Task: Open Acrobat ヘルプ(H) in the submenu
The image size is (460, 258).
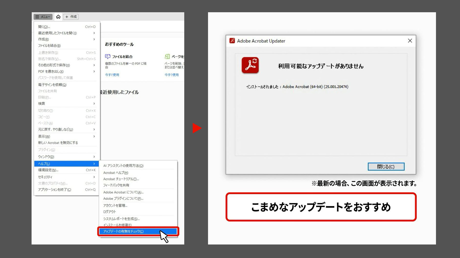Action: [138, 173]
